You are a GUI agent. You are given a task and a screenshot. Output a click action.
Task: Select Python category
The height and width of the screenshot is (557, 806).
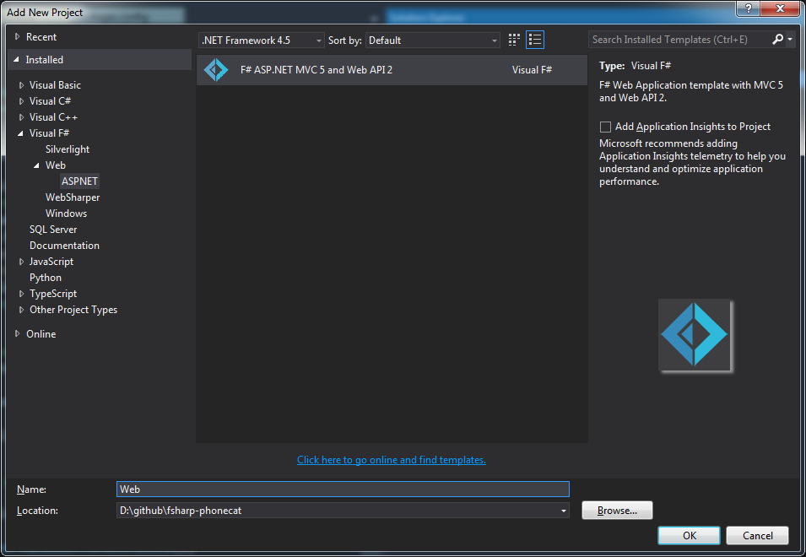tap(46, 278)
